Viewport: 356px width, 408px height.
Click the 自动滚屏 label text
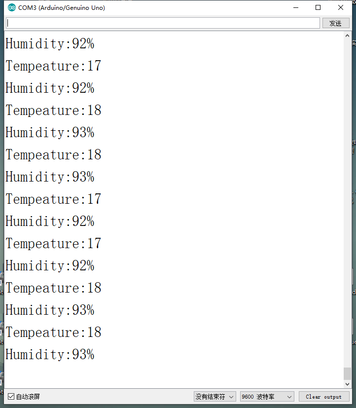(x=28, y=397)
